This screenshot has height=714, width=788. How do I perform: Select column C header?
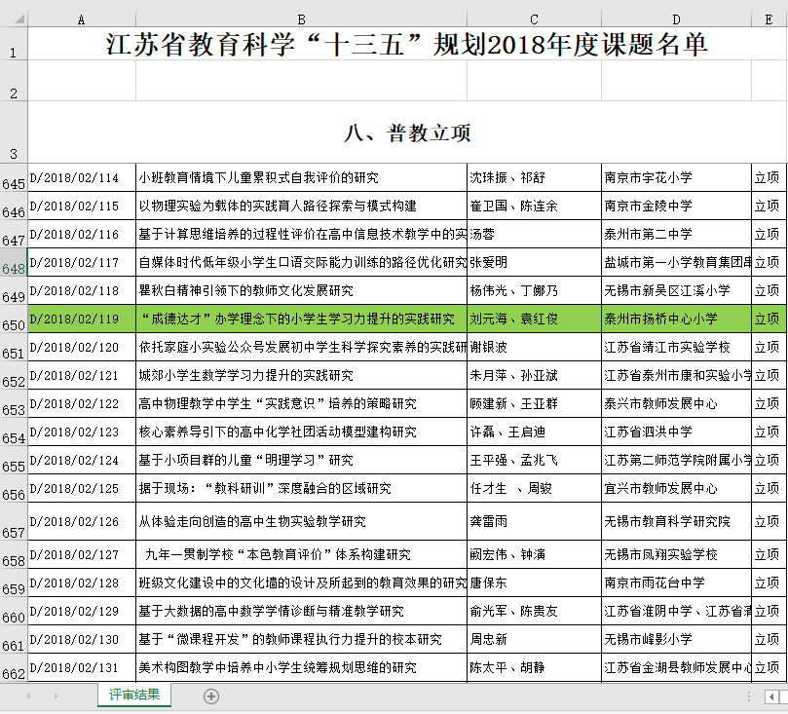[534, 19]
